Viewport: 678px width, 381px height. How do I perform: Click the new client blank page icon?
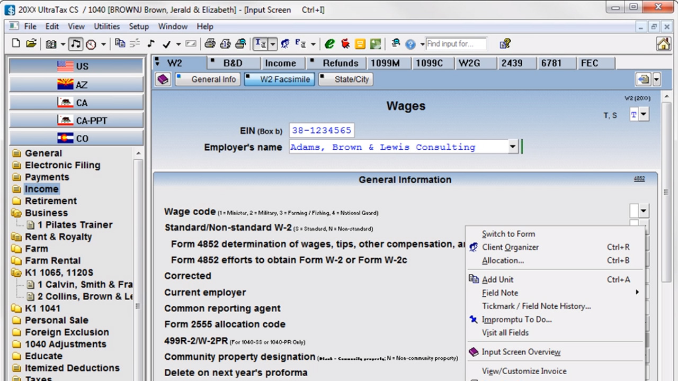16,44
